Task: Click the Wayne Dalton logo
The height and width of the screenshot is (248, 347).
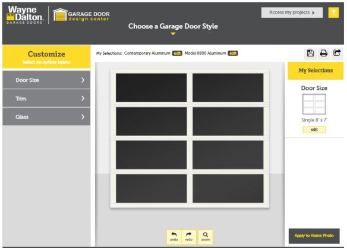Action: [25, 15]
